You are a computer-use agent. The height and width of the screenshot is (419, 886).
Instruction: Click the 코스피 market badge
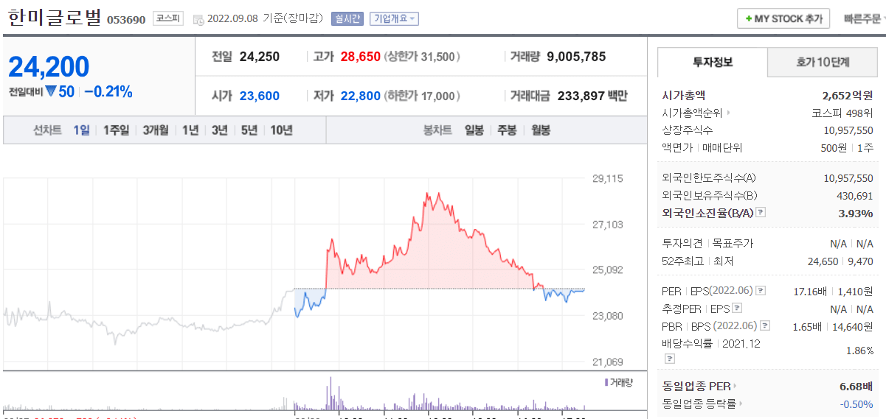point(167,18)
